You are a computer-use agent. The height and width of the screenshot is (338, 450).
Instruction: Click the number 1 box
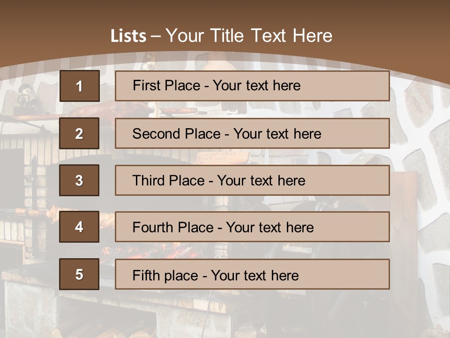coord(79,86)
